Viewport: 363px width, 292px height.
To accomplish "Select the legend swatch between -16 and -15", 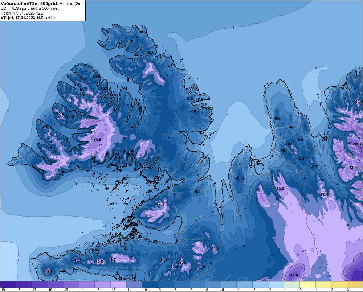I will point(56,285).
